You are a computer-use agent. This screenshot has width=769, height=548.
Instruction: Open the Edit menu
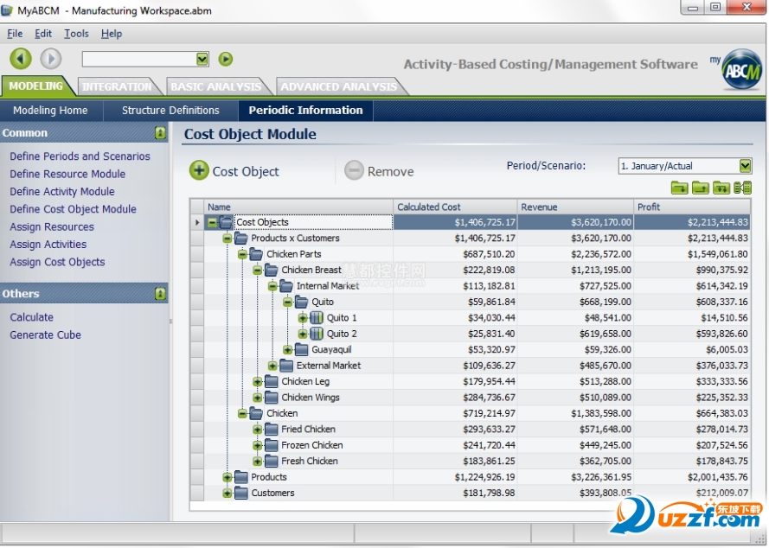click(x=43, y=34)
